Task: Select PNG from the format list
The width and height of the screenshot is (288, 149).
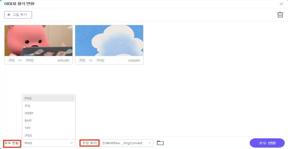Action: tap(48, 98)
